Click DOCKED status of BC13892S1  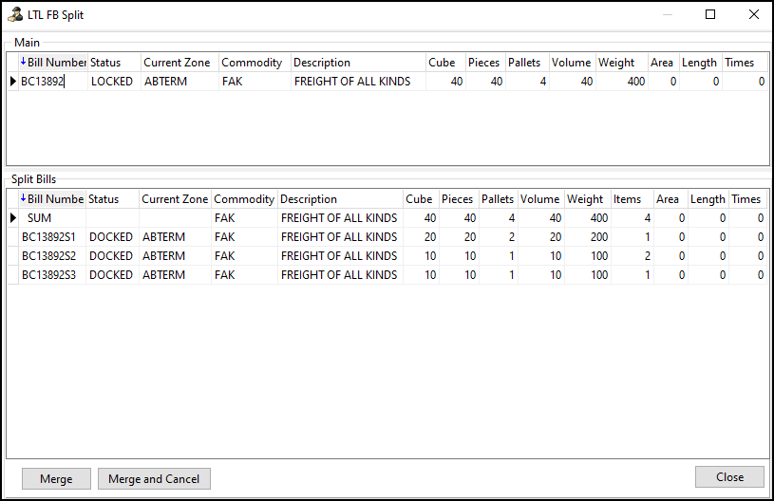[x=111, y=237]
